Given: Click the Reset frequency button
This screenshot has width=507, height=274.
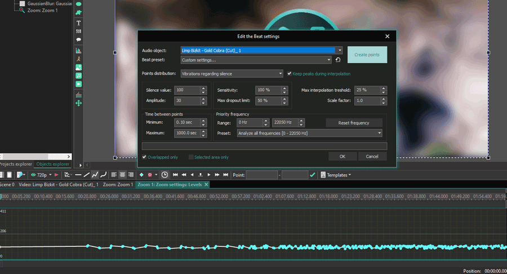Looking at the screenshot, I should tap(354, 123).
